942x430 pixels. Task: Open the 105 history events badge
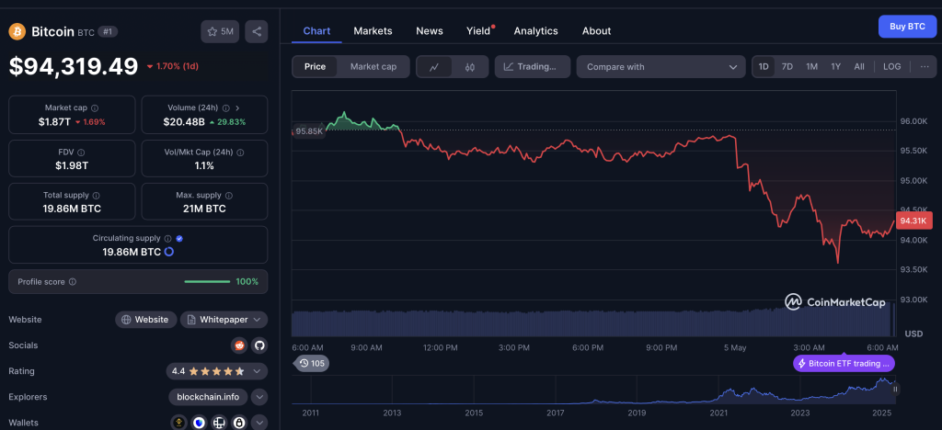311,363
